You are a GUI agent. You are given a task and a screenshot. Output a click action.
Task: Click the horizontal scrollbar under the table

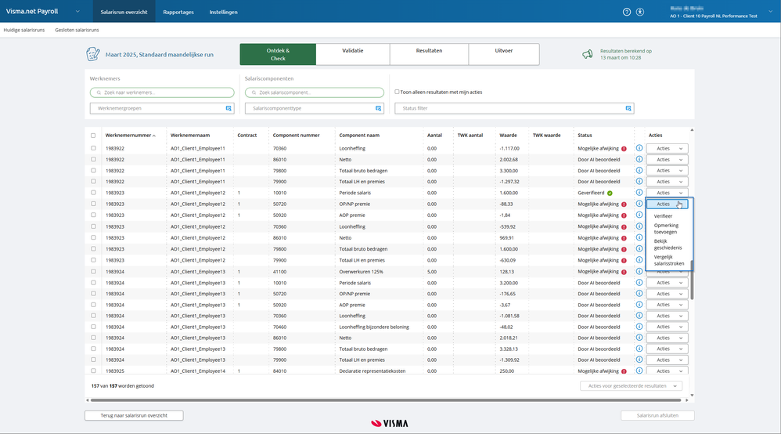point(386,400)
